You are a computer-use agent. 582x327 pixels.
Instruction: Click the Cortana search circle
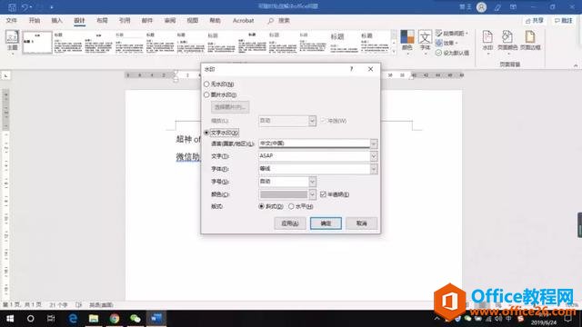(x=30, y=319)
